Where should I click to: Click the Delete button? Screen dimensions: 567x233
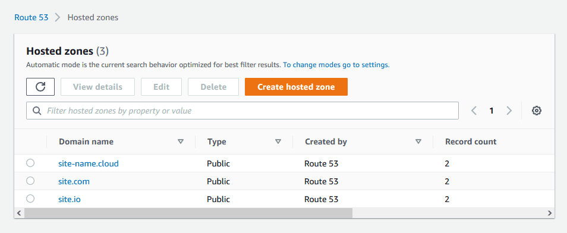(x=213, y=87)
